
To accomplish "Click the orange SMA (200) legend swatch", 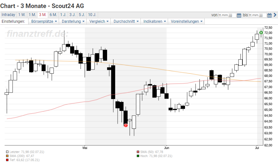I will pyautogui.click(x=7, y=156).
